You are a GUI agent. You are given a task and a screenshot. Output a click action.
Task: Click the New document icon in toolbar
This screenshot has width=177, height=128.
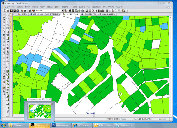pyautogui.click(x=5, y=11)
